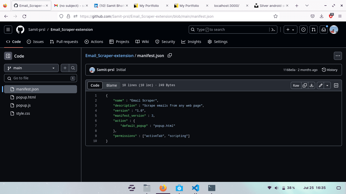Go to the Settings repository tab
Screen dimensions: 346x194
(218, 42)
